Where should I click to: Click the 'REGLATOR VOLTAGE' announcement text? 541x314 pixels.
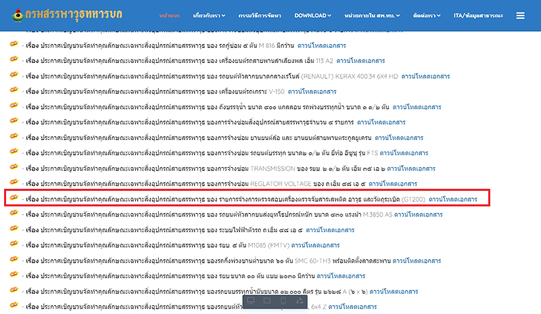(x=281, y=184)
